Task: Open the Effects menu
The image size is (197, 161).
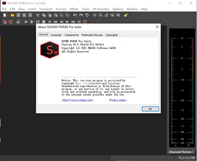Action: [x=74, y=9]
